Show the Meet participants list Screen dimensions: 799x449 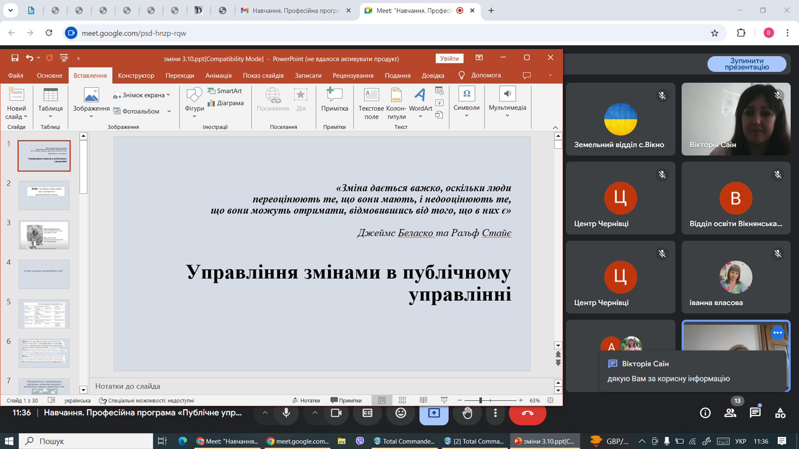730,413
